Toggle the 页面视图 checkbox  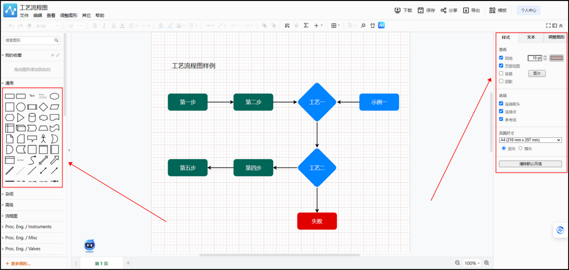pyautogui.click(x=501, y=66)
